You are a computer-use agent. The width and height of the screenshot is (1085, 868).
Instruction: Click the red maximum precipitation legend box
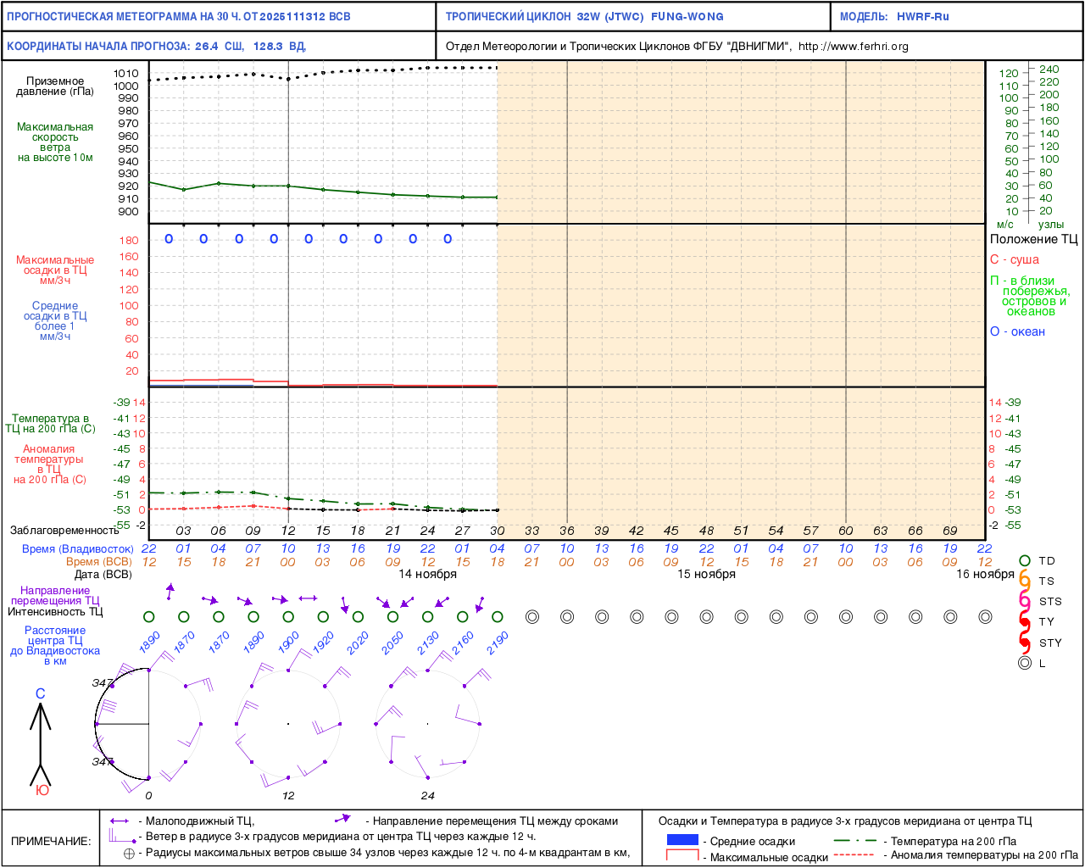(x=682, y=855)
